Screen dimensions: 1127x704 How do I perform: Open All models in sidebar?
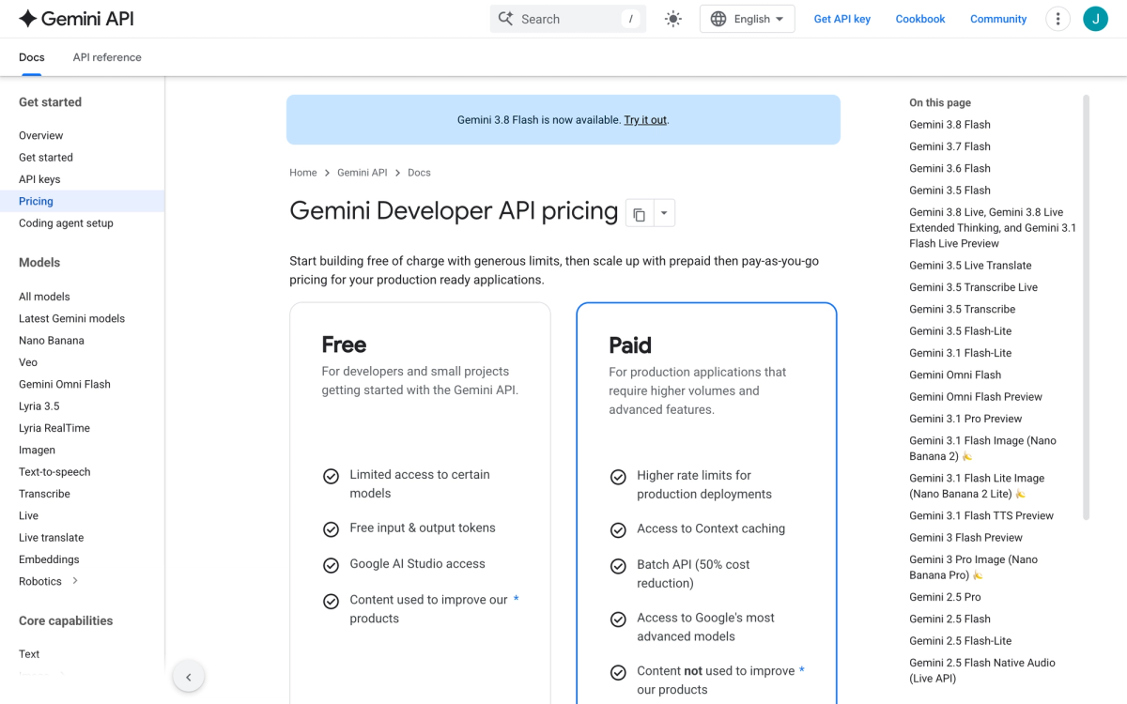pyautogui.click(x=44, y=297)
